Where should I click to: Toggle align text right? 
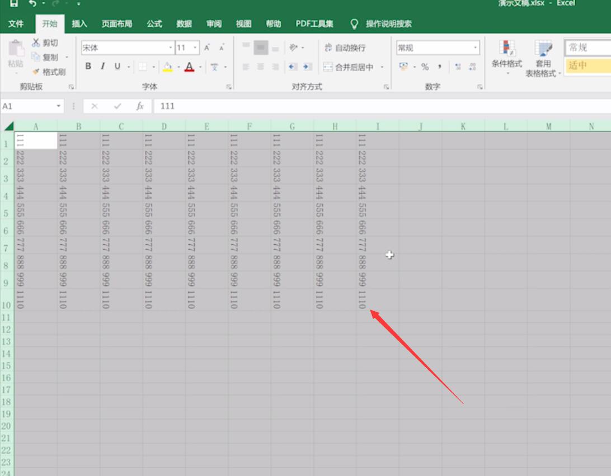click(275, 67)
